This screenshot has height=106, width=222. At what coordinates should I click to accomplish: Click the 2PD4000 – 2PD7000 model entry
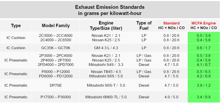(x=56, y=65)
